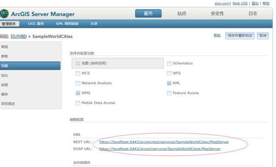Select 常规 in the left sidebar
The height and width of the screenshot is (167, 276).
pos(5,47)
